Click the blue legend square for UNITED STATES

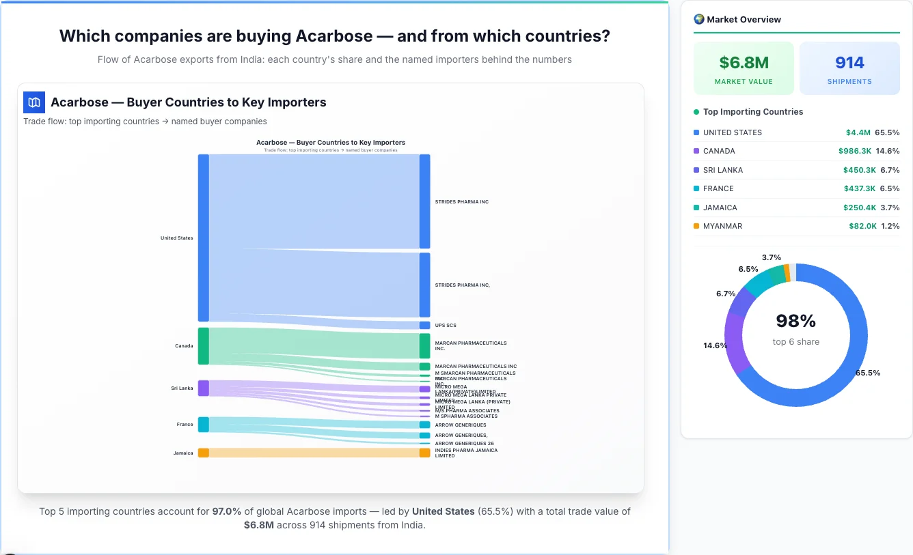695,132
